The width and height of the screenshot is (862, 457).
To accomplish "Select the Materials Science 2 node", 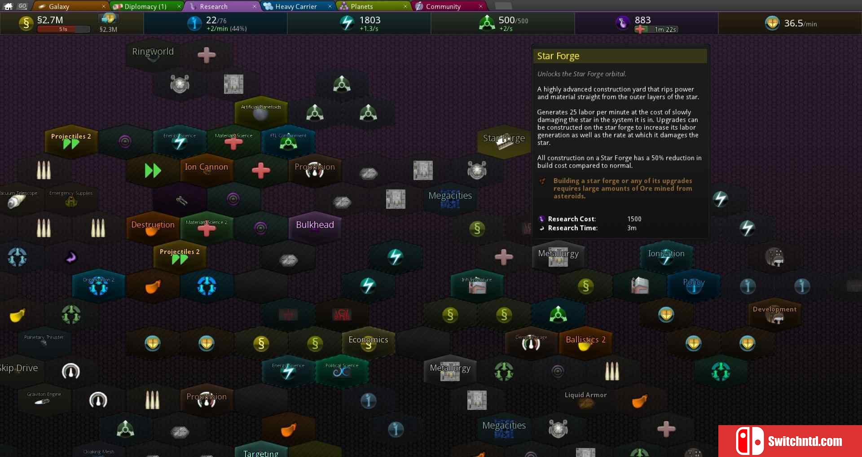I will pyautogui.click(x=207, y=228).
